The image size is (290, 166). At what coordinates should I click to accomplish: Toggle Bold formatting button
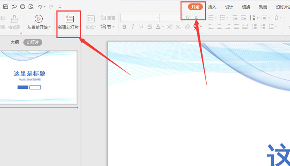(124, 27)
